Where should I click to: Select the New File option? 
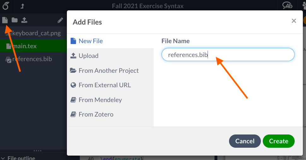90,41
